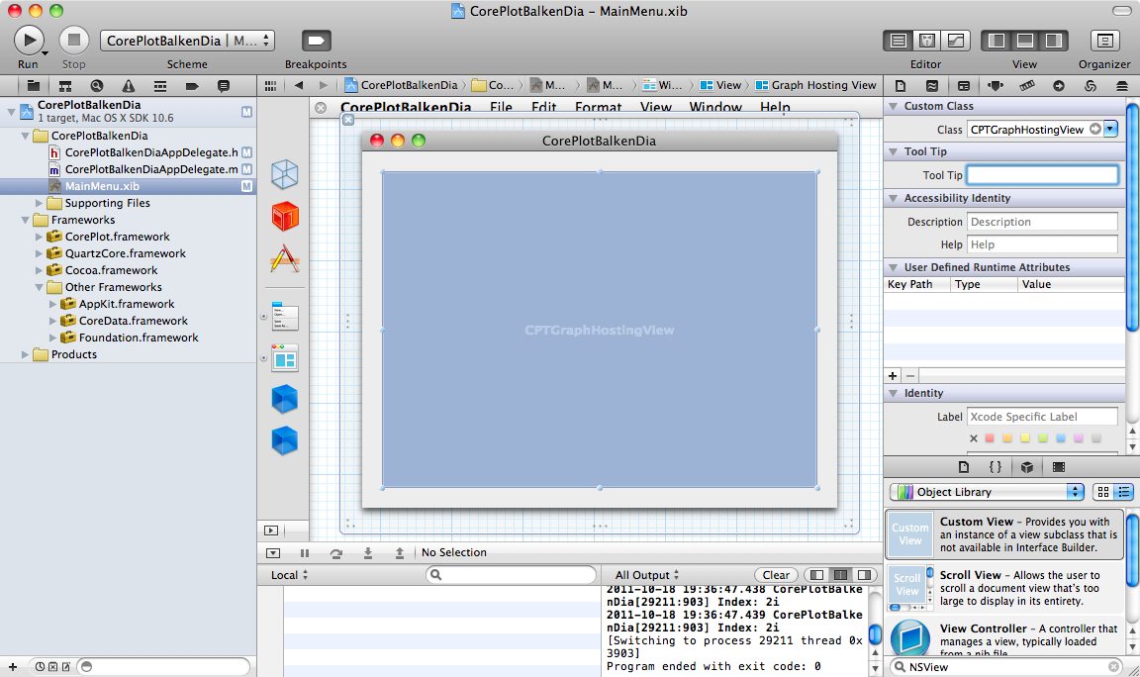
Task: Open the Search navigator icon
Action: click(96, 86)
